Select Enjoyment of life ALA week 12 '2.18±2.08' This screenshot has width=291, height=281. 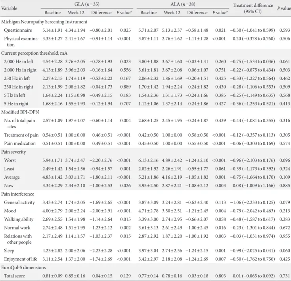click(172, 259)
